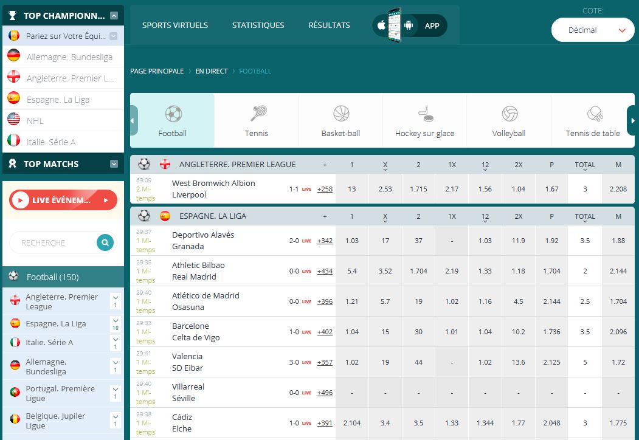Open the Tennis de table icon

(x=593, y=114)
